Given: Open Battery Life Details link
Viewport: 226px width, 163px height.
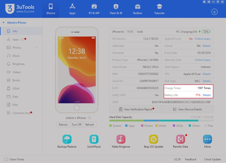Looking at the screenshot, I should pos(207,95).
